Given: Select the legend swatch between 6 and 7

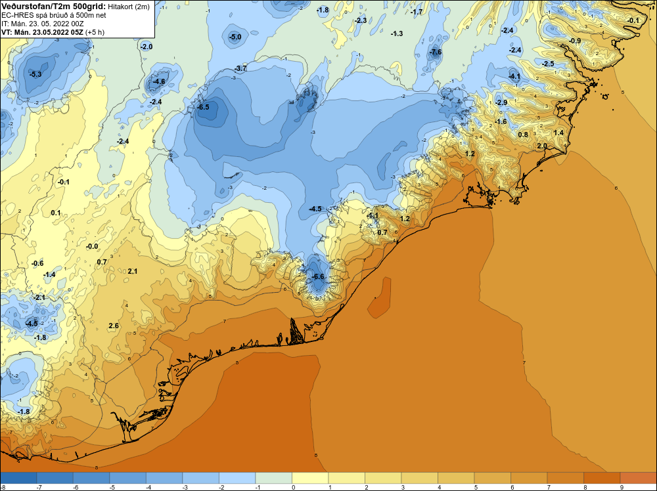Looking at the screenshot, I should tap(529, 478).
